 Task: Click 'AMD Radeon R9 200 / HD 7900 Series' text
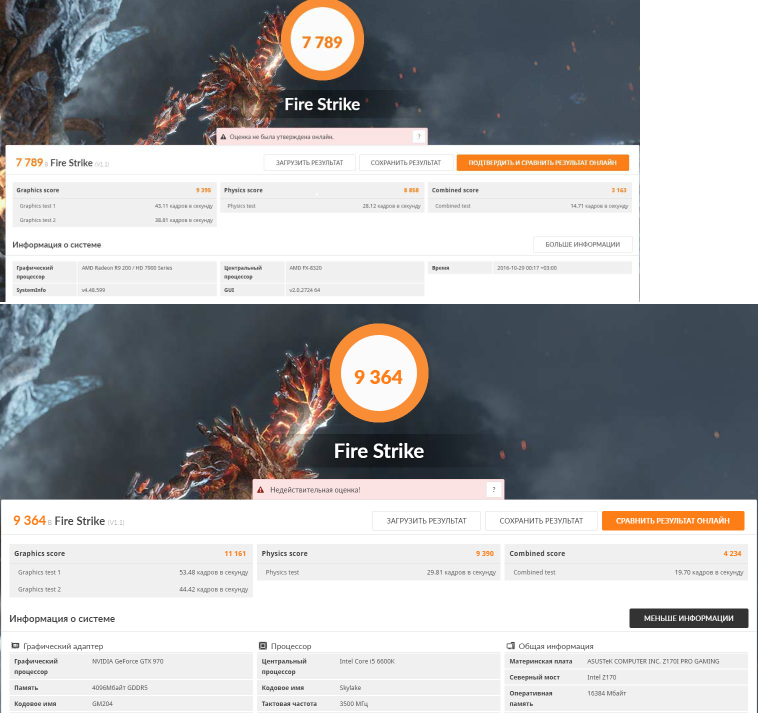[127, 268]
